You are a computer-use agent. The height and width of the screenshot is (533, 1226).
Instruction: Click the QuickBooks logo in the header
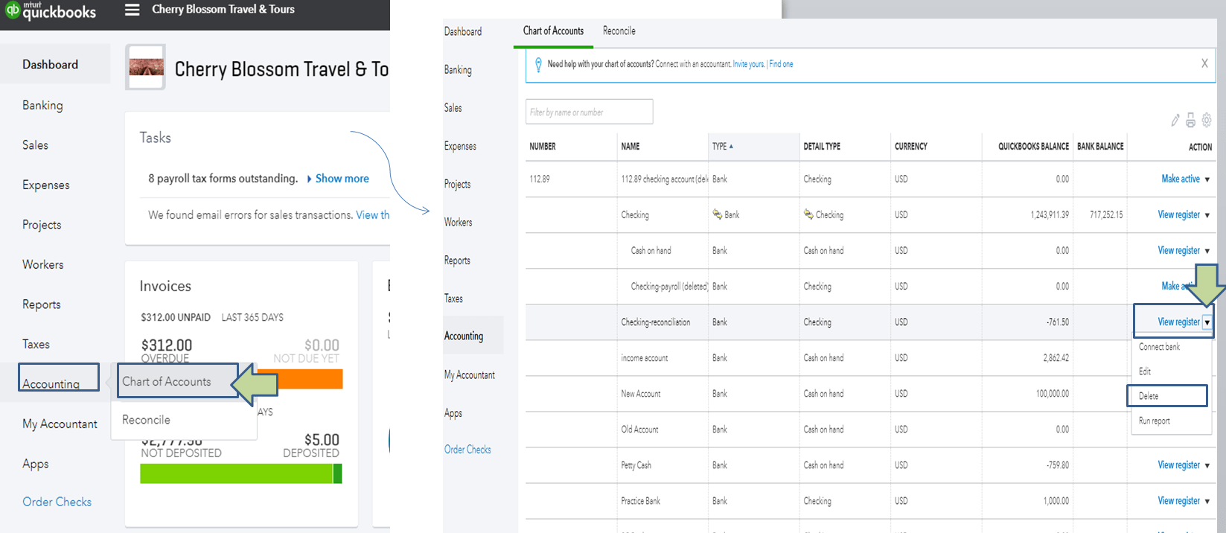(x=51, y=11)
